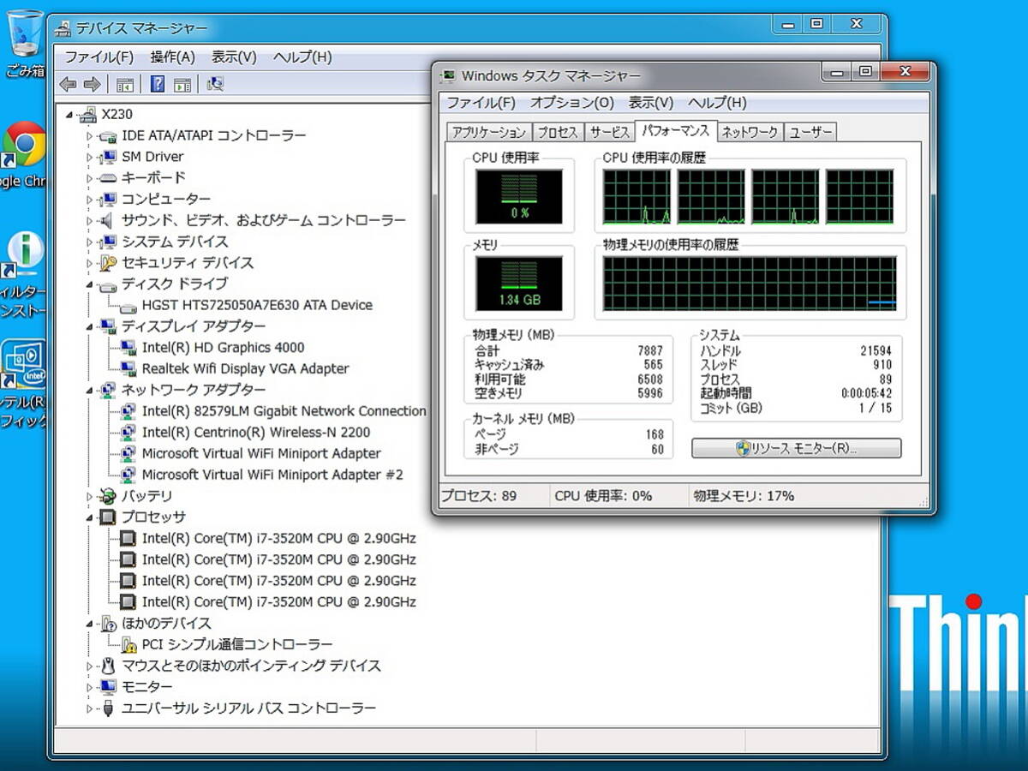Select Intel(R) Centrino(R) Wireless-N 2200
Viewport: 1028px width, 771px height.
(256, 432)
